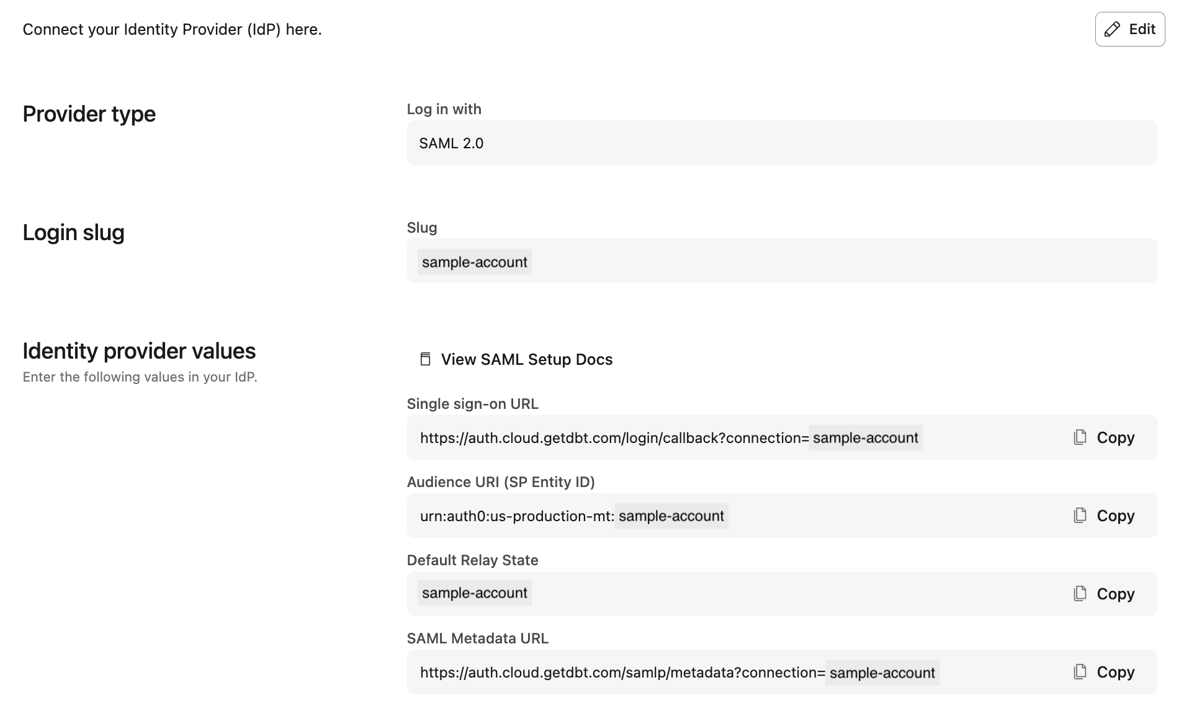Open the View SAML Setup Docs link
The width and height of the screenshot is (1184, 716).
[x=526, y=359]
